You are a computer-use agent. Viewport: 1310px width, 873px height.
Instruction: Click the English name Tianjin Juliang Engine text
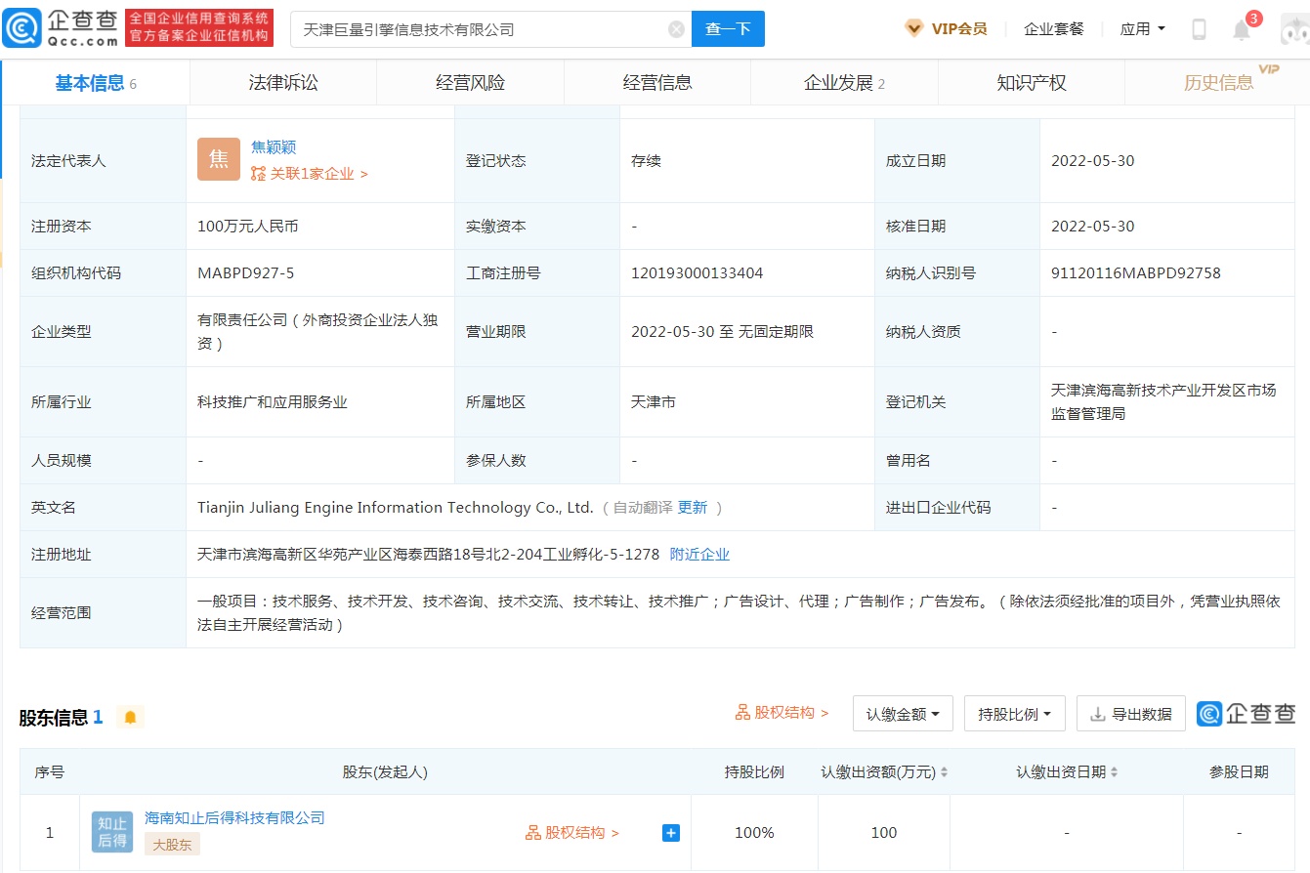(396, 508)
